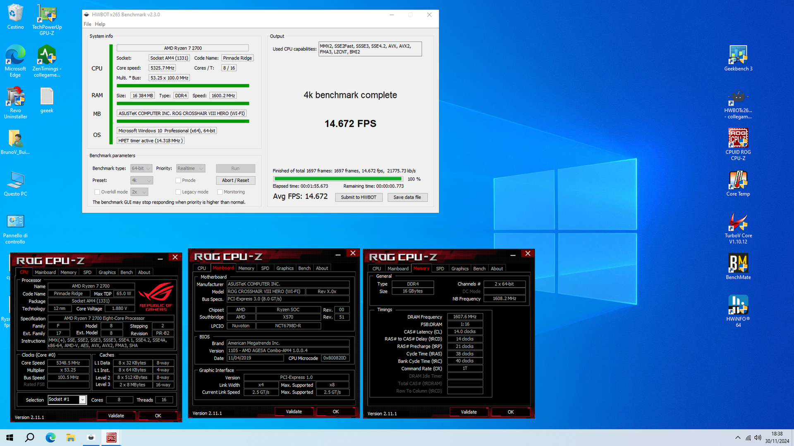794x446 pixels.
Task: Select SPD tab in middle CPU-Z window
Action: [265, 268]
